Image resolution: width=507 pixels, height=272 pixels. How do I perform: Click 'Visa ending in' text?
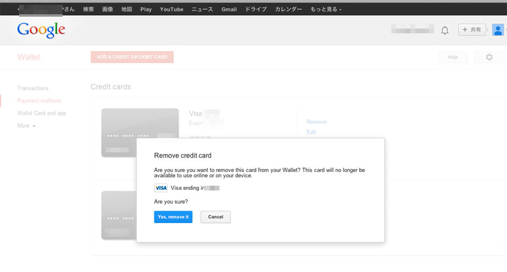[187, 188]
